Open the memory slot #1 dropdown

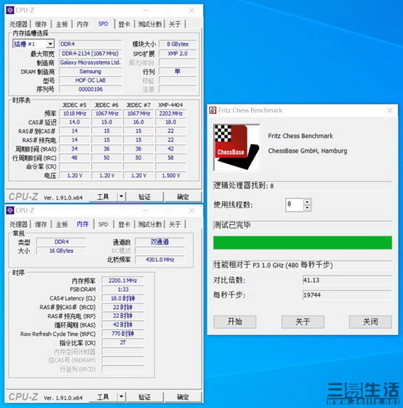(50, 44)
